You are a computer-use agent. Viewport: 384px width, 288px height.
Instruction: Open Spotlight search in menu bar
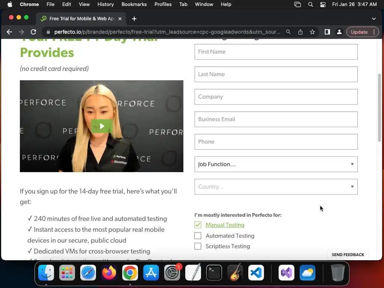point(310,4)
